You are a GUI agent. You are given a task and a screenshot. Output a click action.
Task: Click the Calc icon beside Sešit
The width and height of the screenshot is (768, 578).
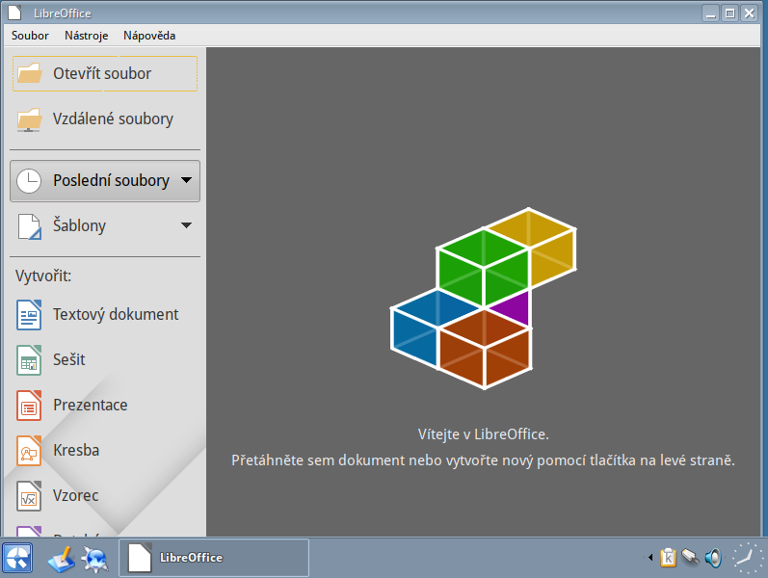29,360
